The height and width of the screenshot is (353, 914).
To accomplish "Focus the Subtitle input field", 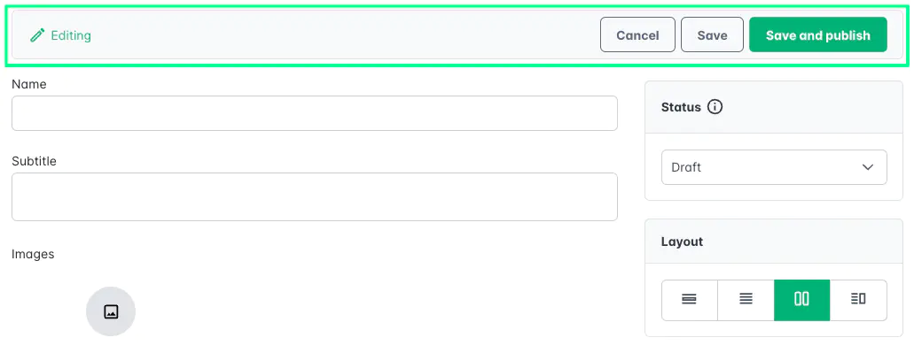I will [315, 196].
